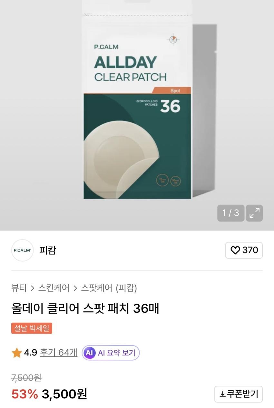The image size is (274, 408).
Task: Click the 설날 빅세일 promotion badge
Action: pyautogui.click(x=32, y=328)
